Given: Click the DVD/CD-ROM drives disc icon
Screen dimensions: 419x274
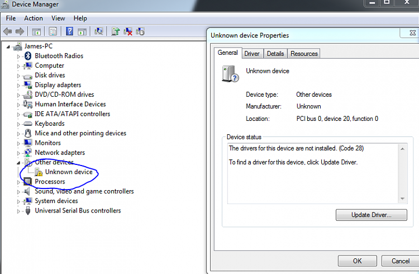Looking at the screenshot, I should click(28, 95).
